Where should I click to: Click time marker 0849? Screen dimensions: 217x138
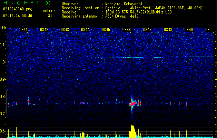189,30
